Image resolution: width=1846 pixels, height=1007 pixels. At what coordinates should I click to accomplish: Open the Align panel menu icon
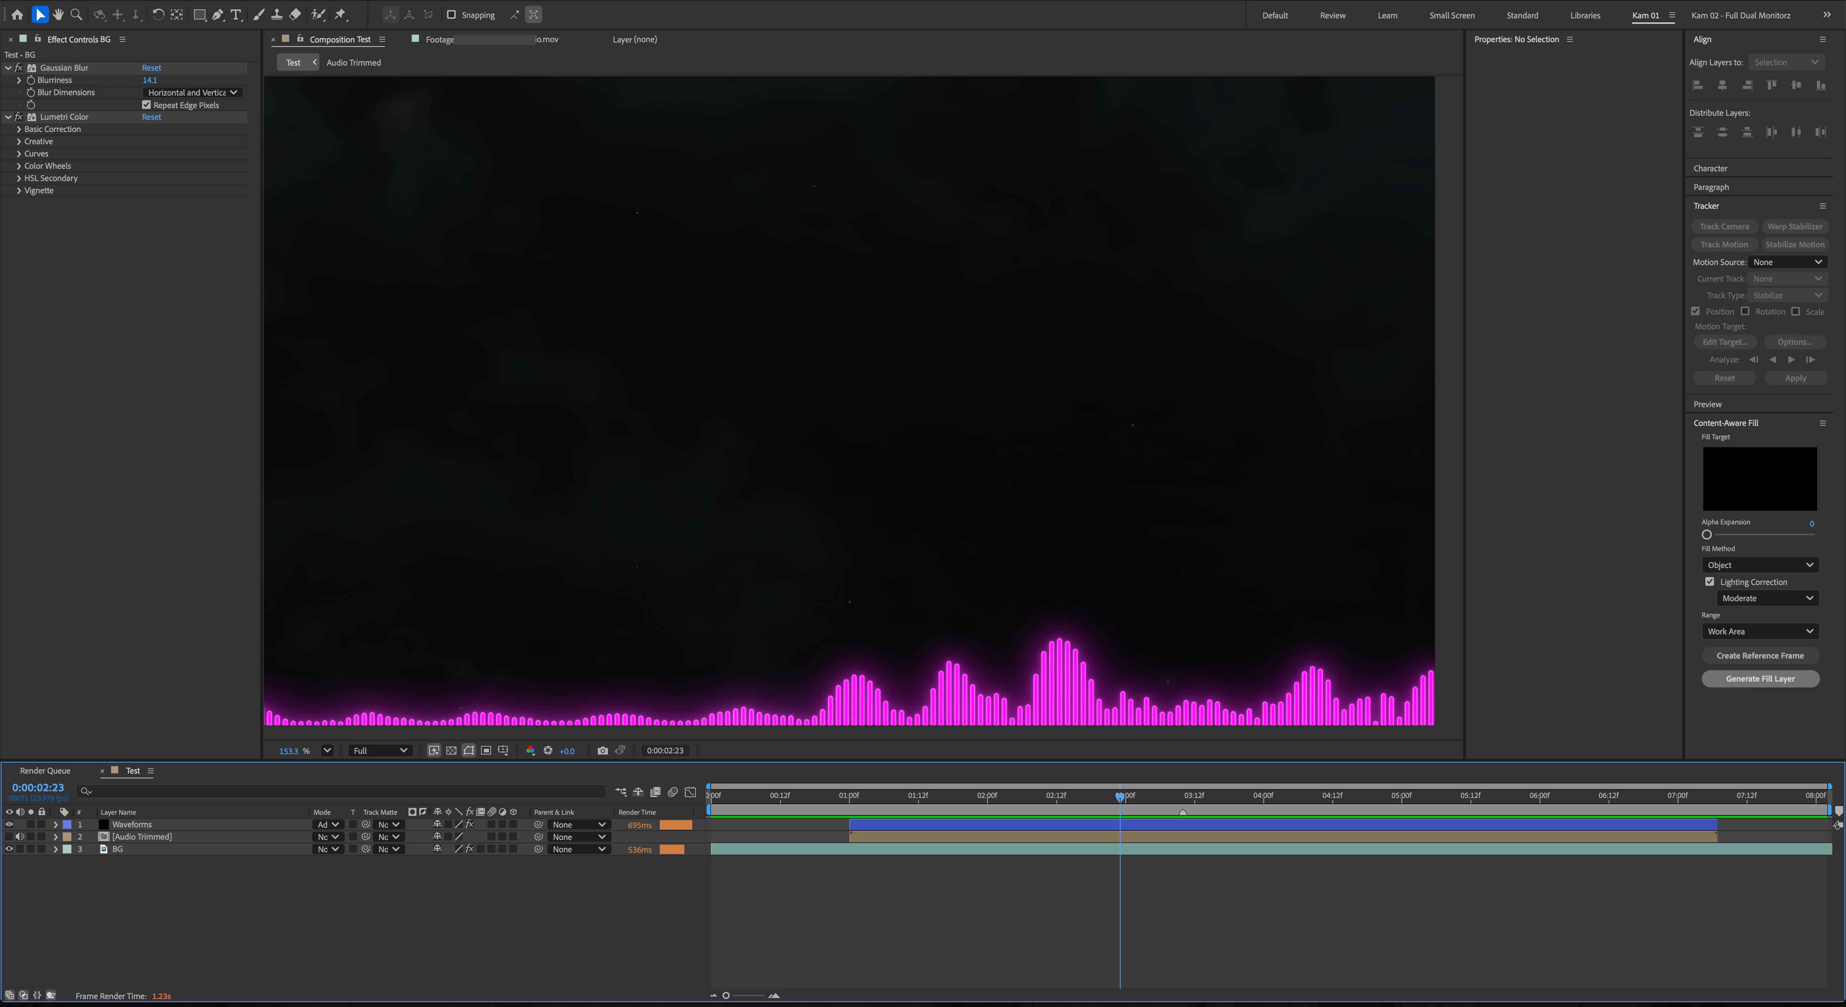tap(1823, 39)
